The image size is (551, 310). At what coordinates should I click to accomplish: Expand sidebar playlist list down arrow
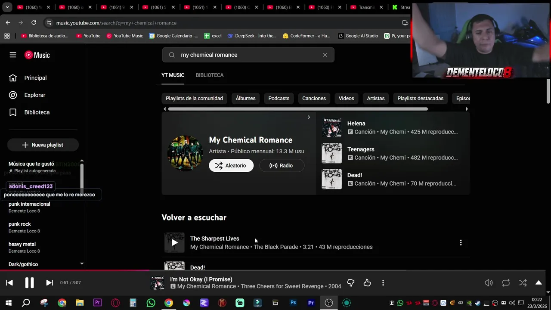point(82,263)
